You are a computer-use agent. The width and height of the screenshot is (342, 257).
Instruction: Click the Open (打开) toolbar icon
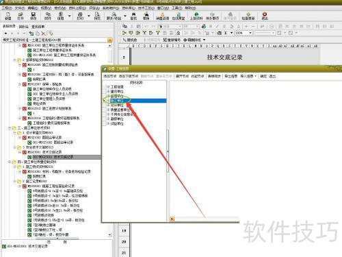(x=21, y=16)
